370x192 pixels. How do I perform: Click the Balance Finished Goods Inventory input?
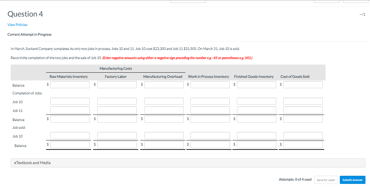tap(256, 84)
